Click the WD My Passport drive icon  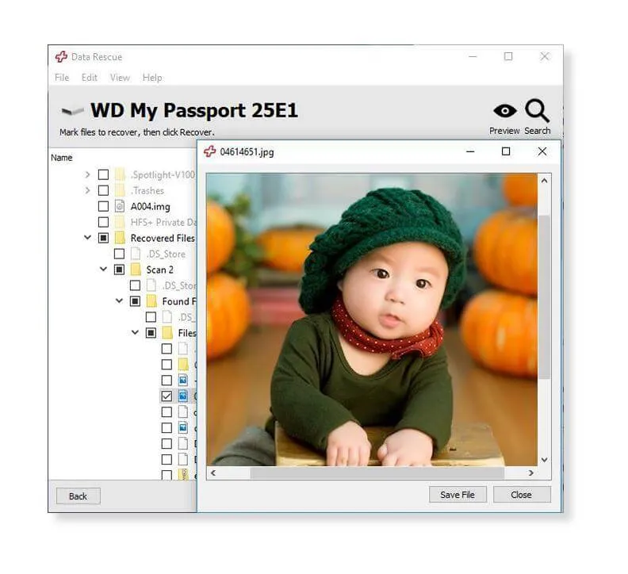coord(72,111)
